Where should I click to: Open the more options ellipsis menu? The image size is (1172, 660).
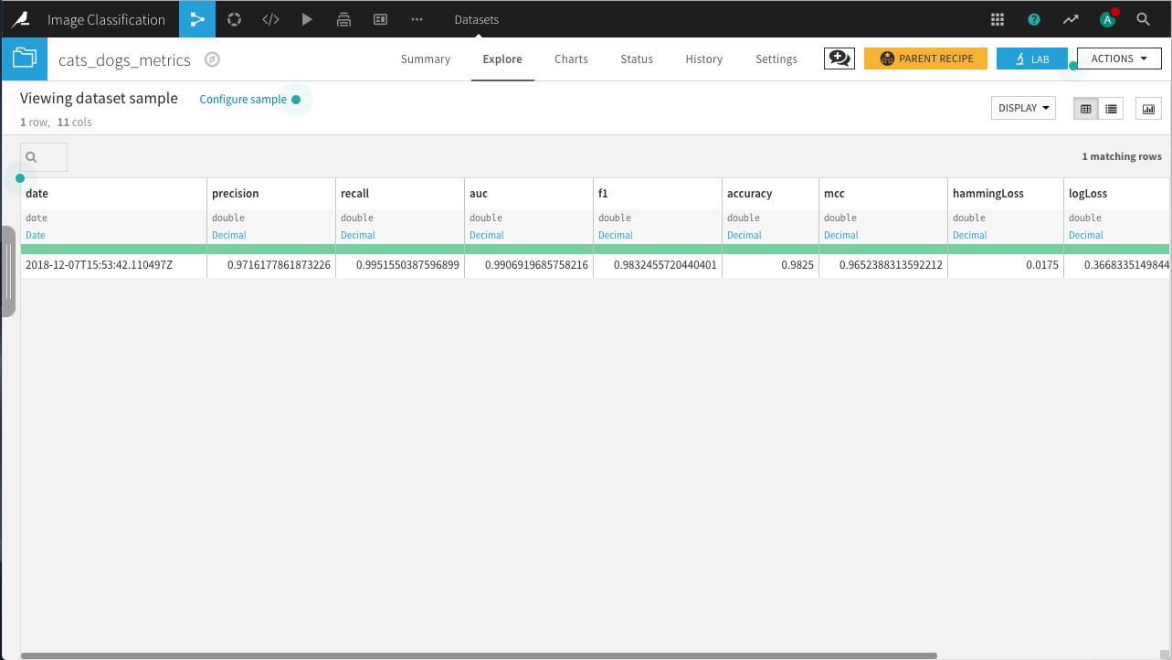point(417,19)
